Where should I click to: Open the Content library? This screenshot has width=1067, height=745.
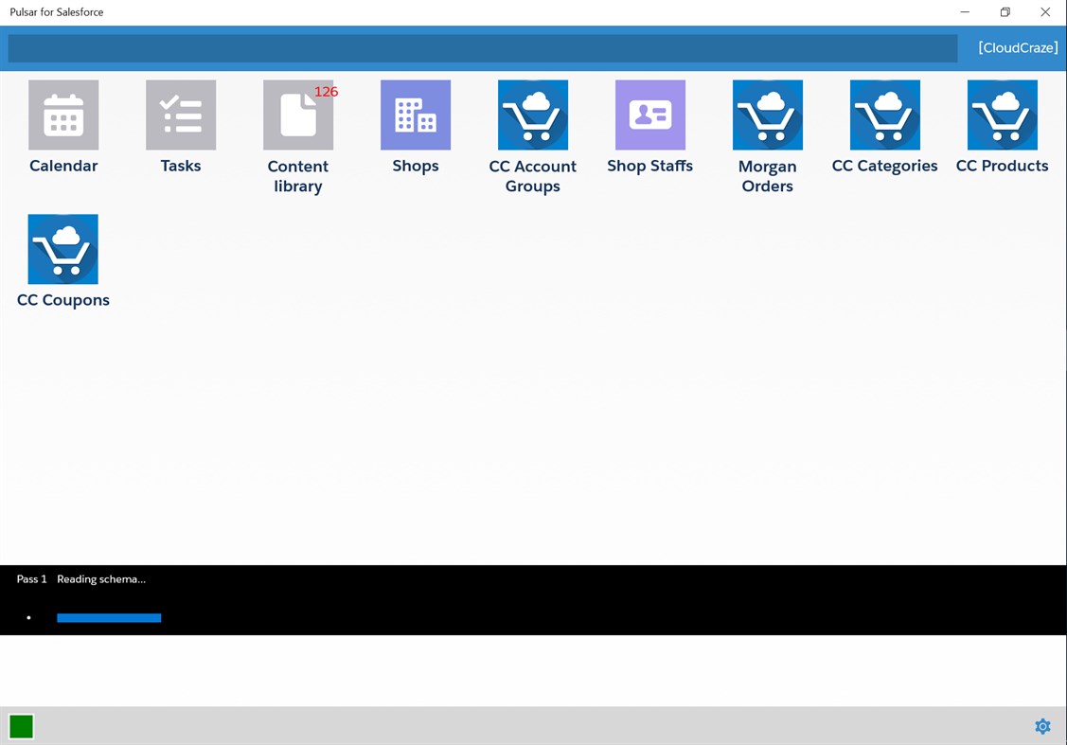(297, 114)
